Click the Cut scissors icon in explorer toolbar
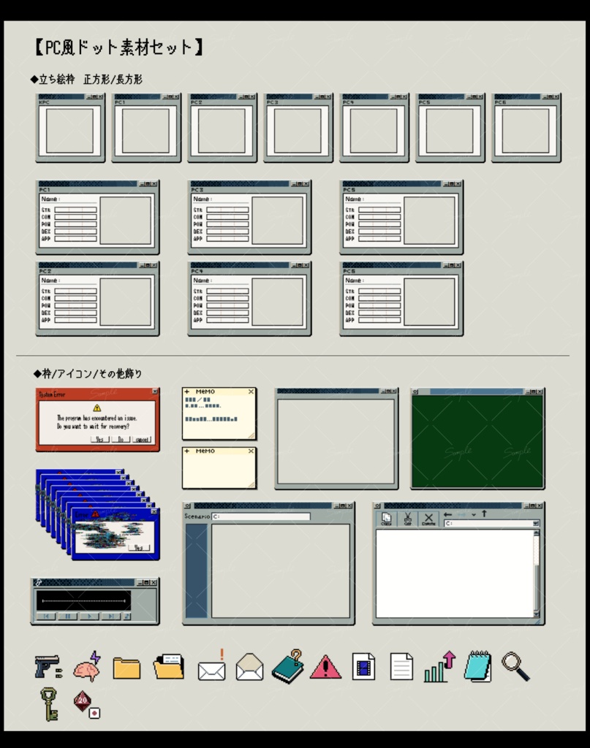 point(409,519)
